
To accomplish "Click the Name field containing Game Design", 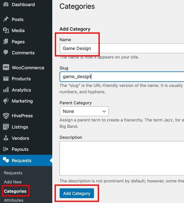I will tap(122, 48).
